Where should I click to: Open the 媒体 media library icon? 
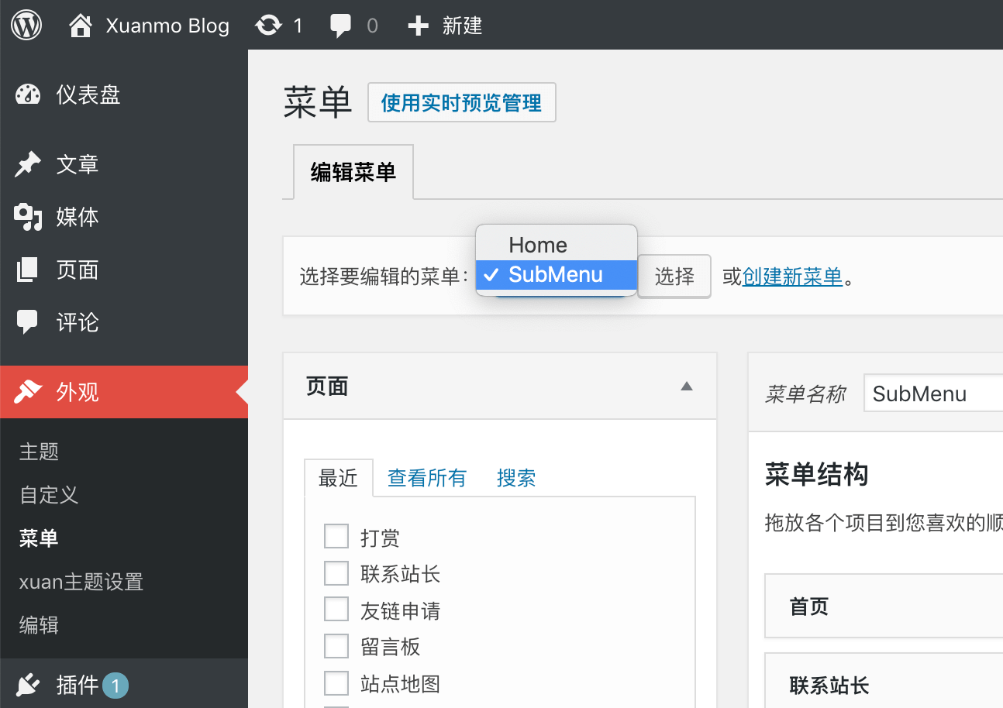coord(27,217)
